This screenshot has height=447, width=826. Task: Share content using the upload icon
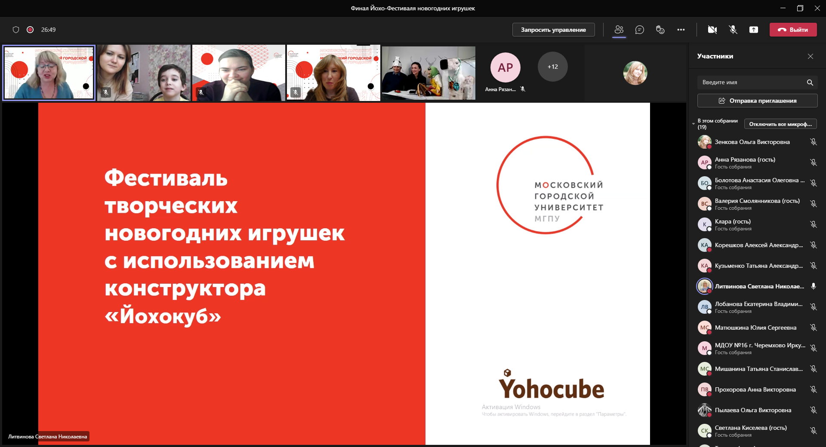(753, 30)
